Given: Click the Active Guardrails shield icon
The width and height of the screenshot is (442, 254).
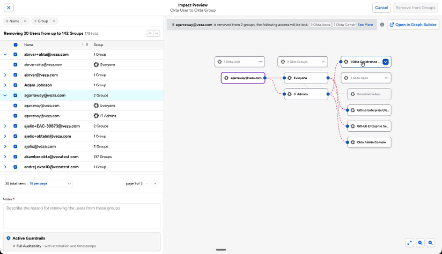Looking at the screenshot, I should [9, 238].
